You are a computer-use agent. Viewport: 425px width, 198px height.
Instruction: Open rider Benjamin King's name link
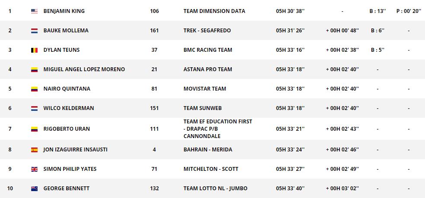tap(64, 11)
